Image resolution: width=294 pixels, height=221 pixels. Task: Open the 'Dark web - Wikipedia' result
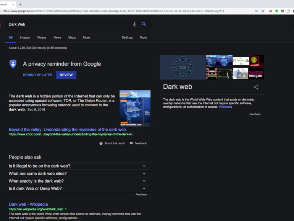[x=28, y=204]
